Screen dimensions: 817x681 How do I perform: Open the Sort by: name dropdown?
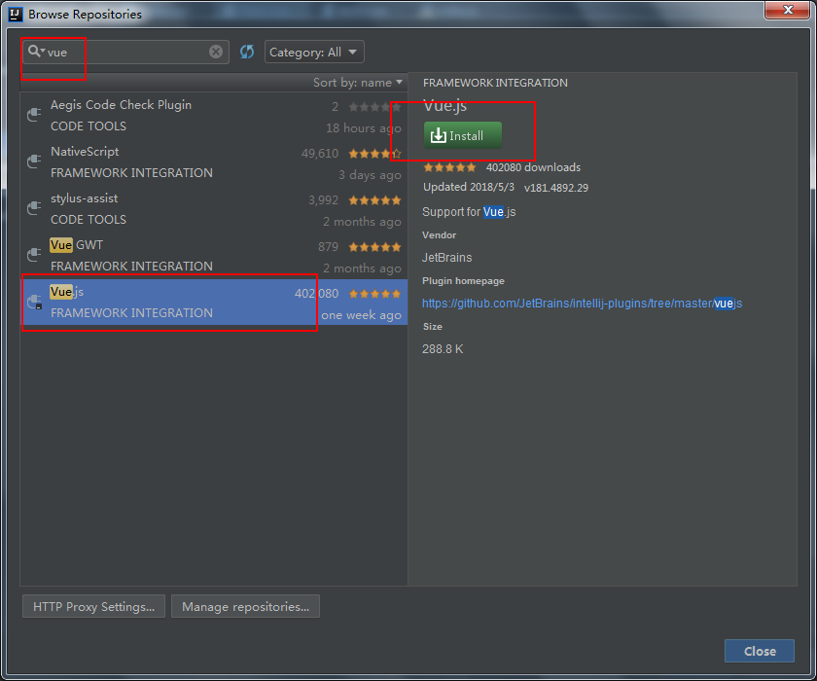358,83
